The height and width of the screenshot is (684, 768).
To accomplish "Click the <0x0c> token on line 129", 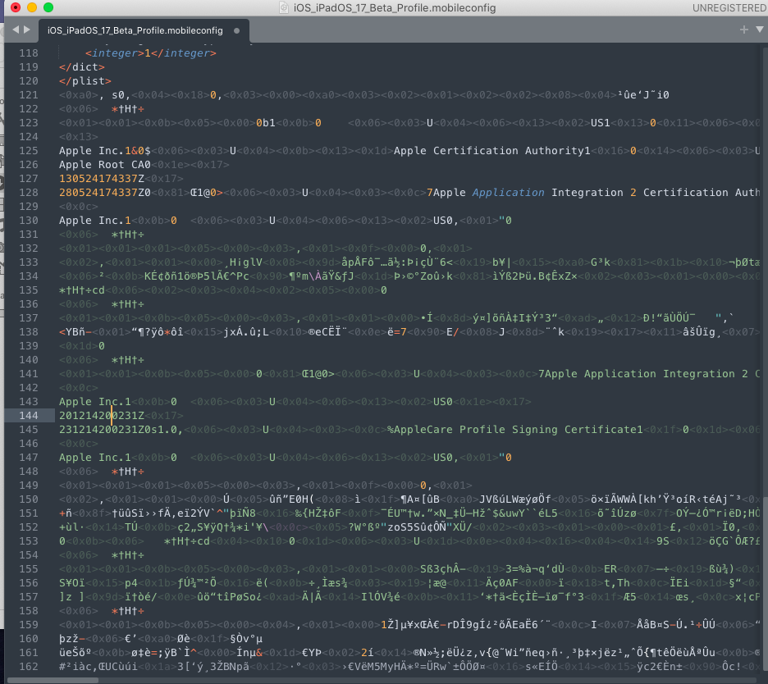I will pos(79,207).
